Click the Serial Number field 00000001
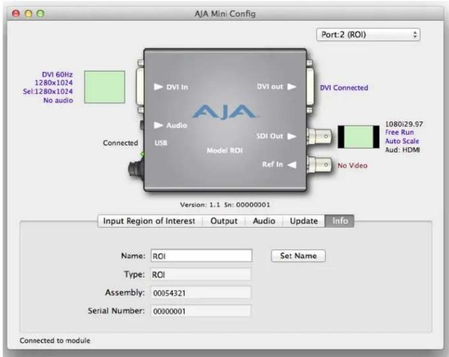This screenshot has width=449, height=357. coord(201,311)
